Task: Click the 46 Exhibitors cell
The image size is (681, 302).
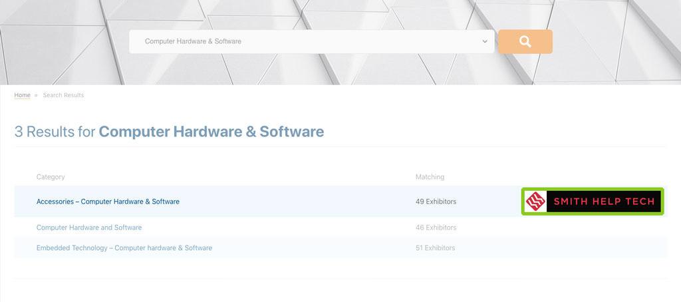Action: pos(436,227)
